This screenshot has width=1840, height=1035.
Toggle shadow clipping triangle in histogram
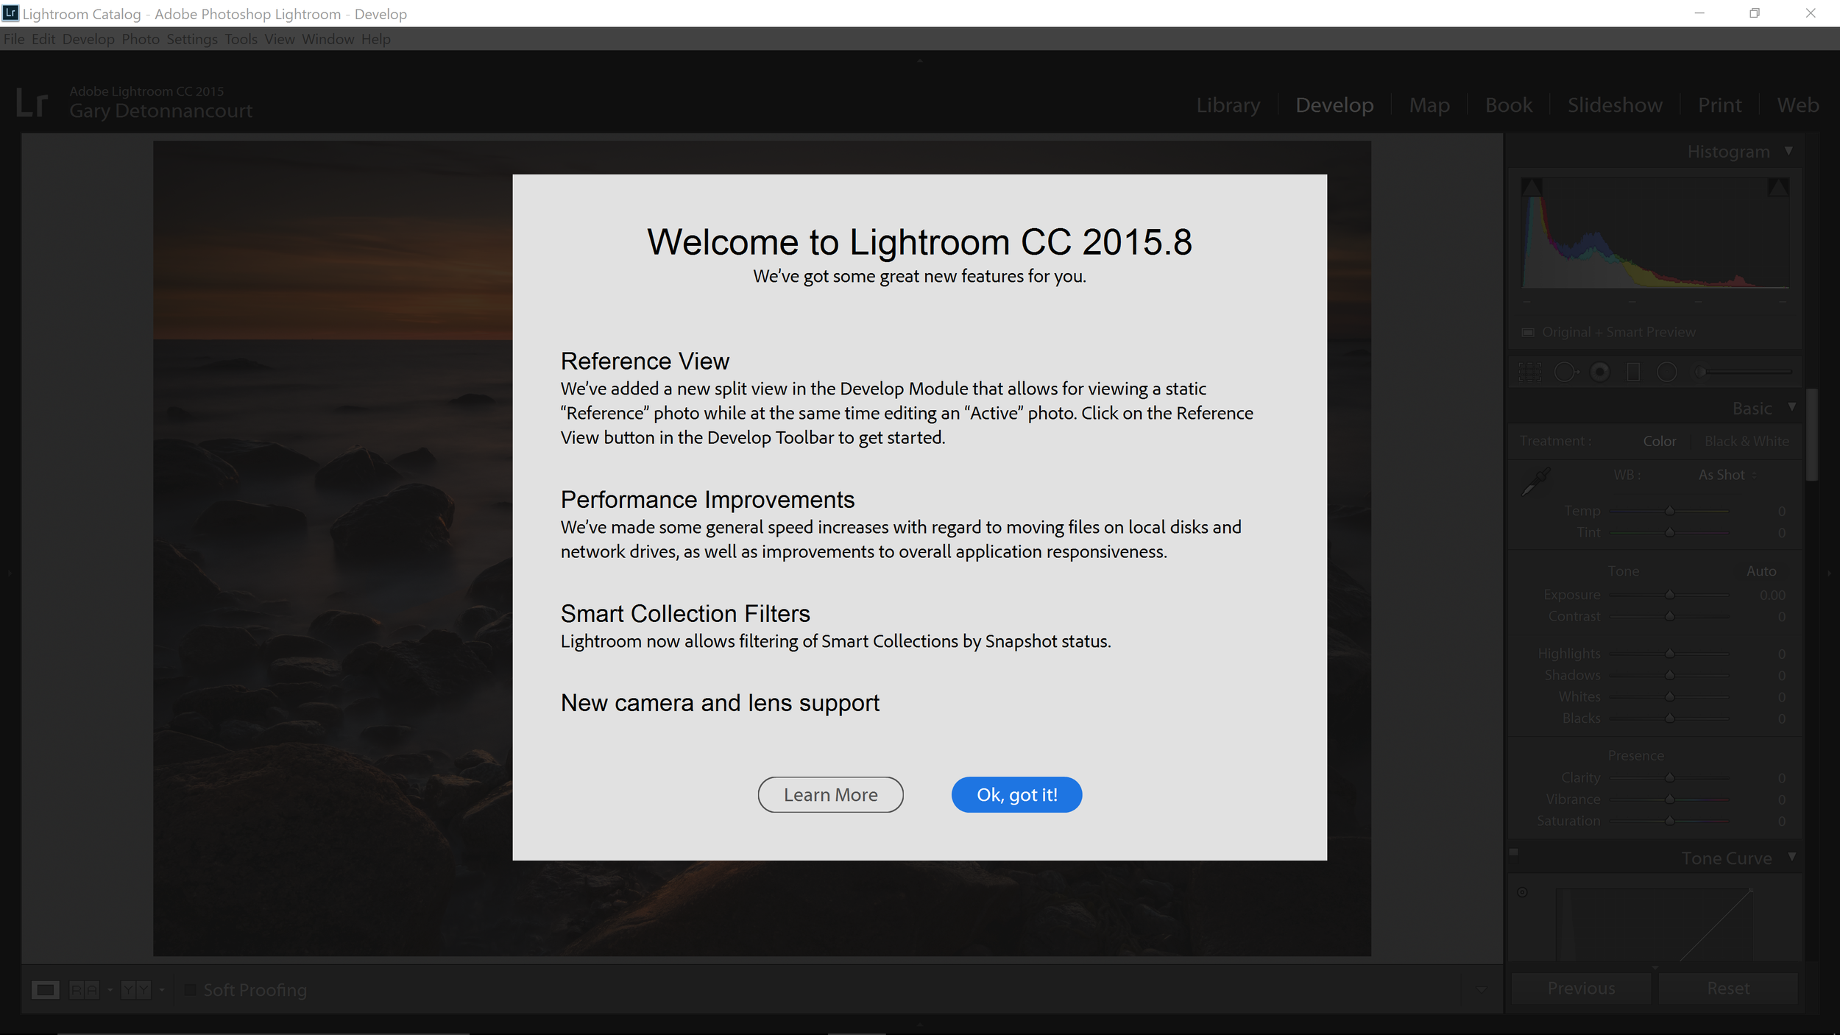pyautogui.click(x=1532, y=188)
